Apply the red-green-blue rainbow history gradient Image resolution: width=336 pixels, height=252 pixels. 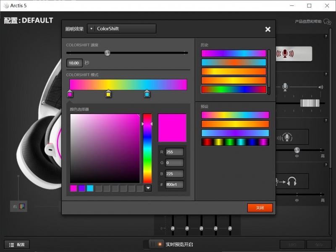click(x=234, y=89)
